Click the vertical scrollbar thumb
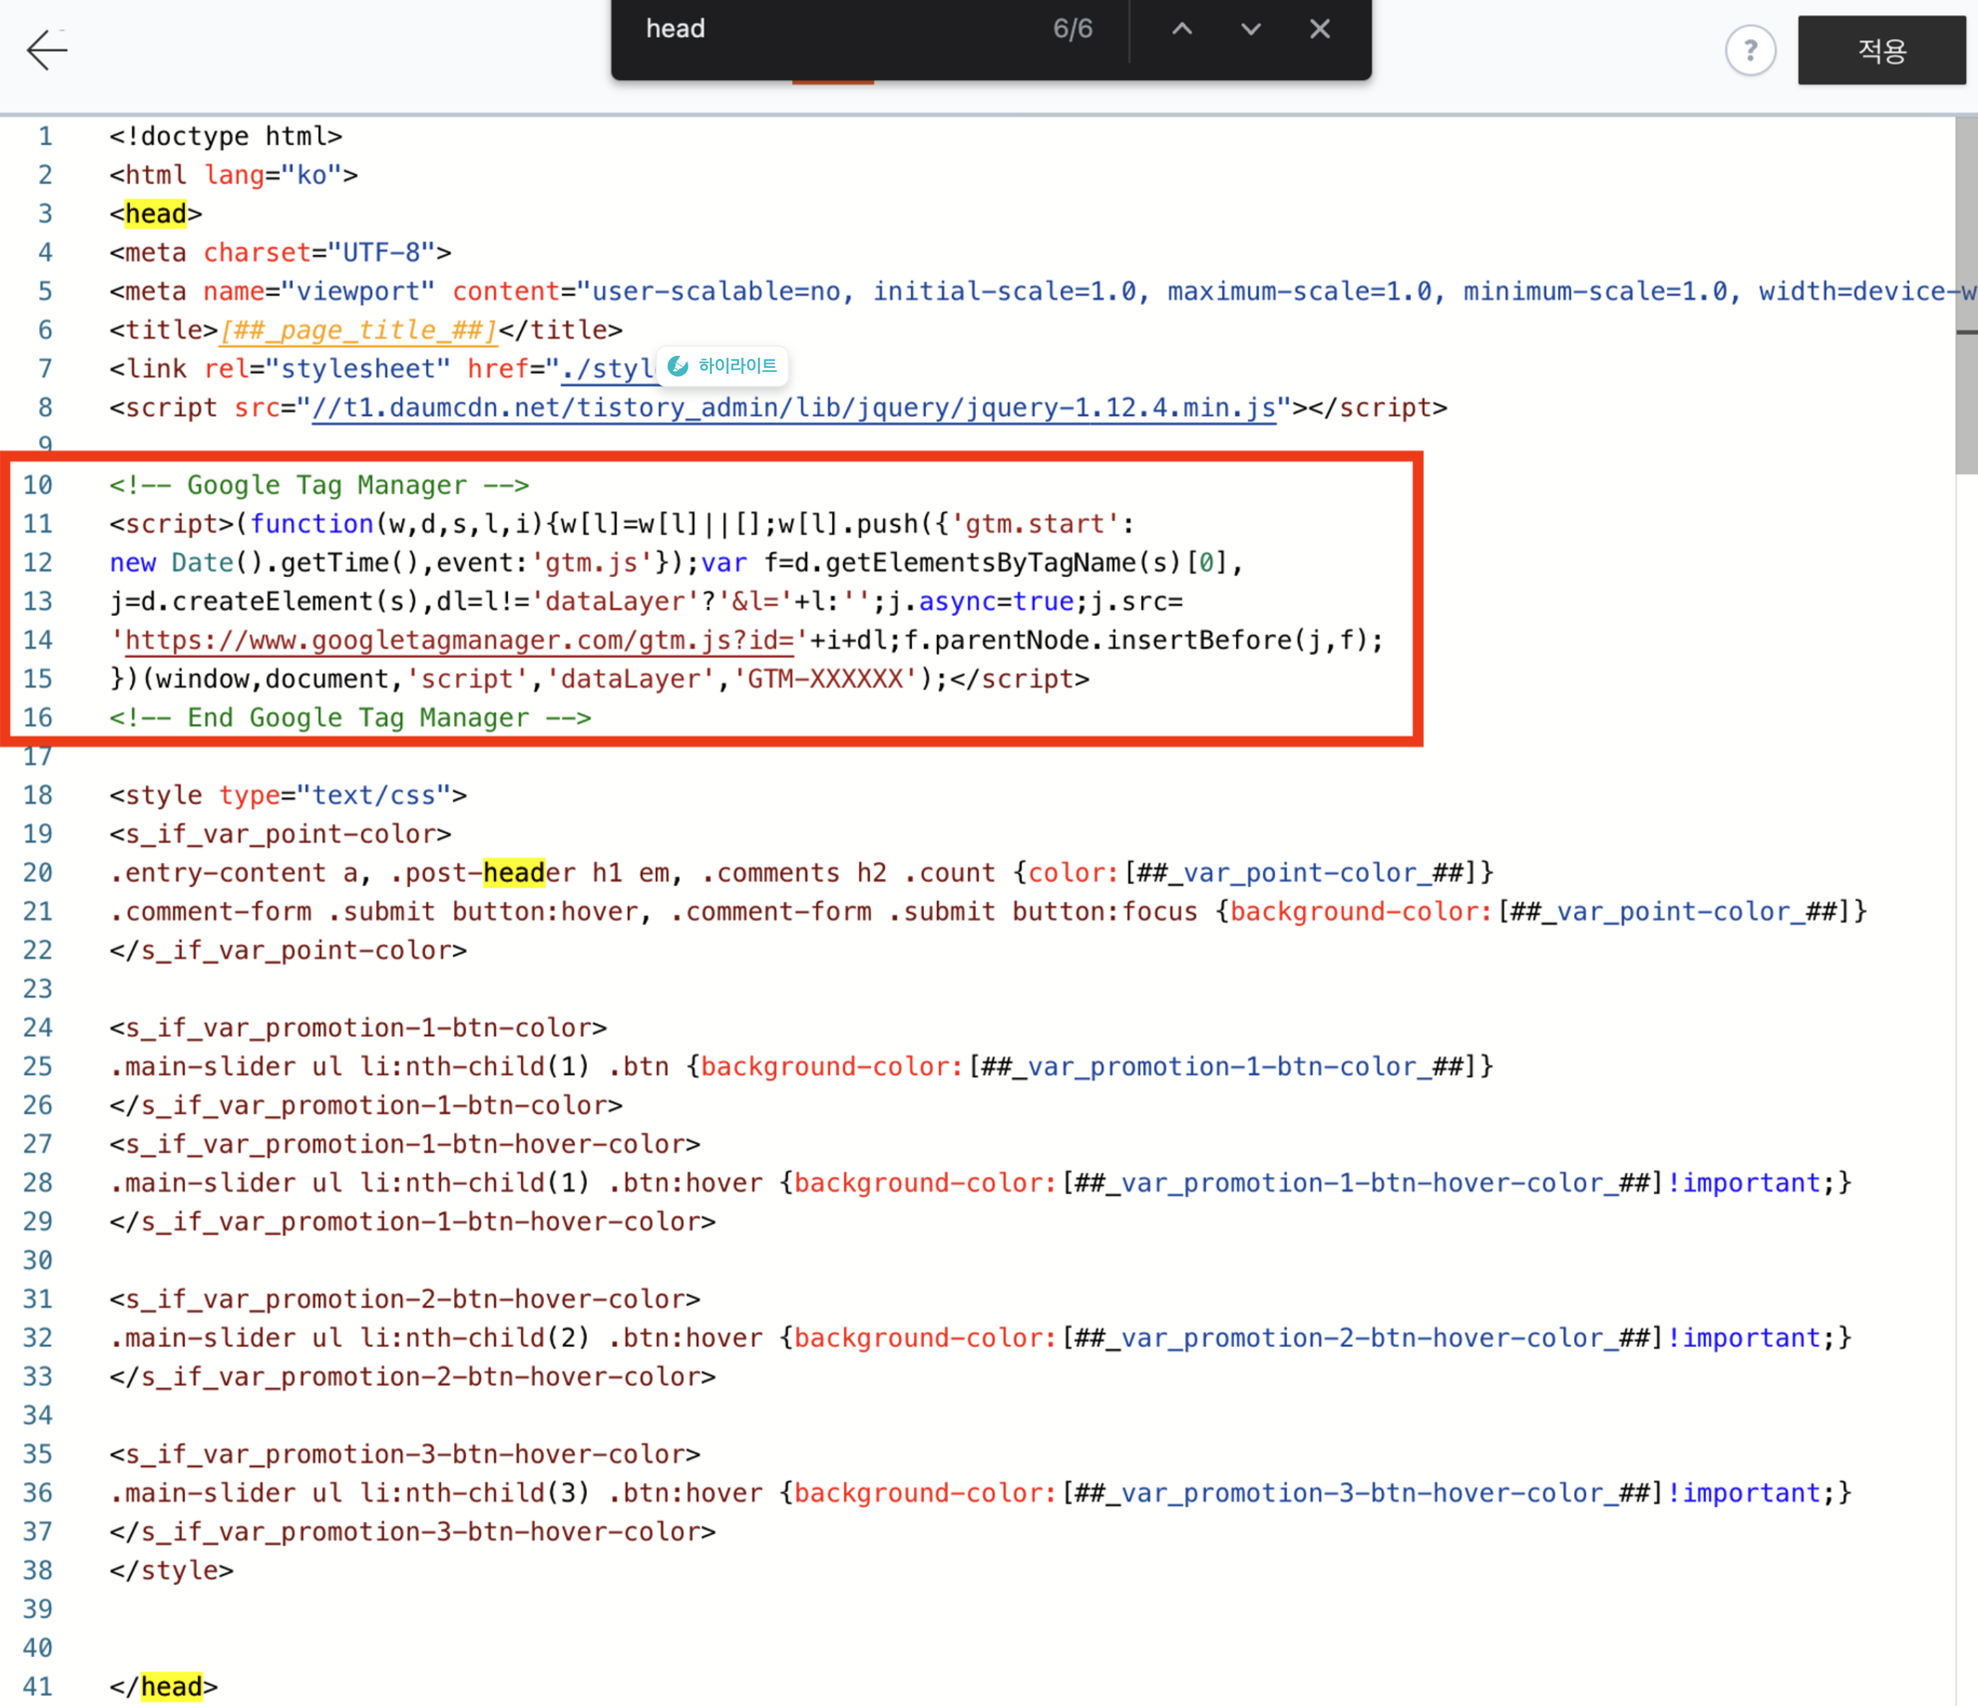The image size is (1978, 1706). pyautogui.click(x=1966, y=296)
